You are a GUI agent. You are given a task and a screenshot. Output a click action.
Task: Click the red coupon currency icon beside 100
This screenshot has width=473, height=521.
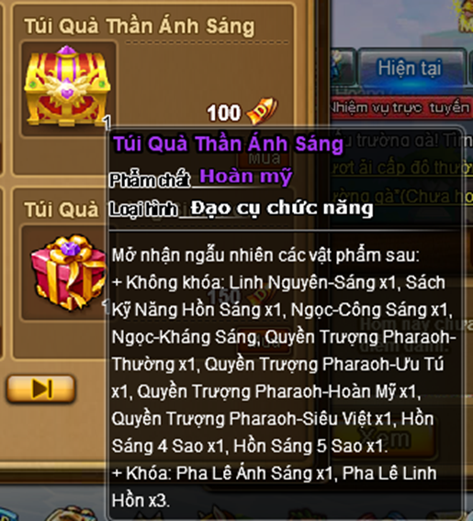(x=262, y=111)
